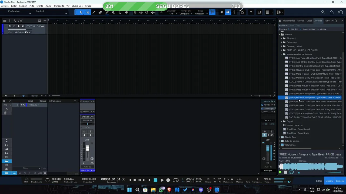
Task: Select the Range tool
Action: (x=88, y=12)
